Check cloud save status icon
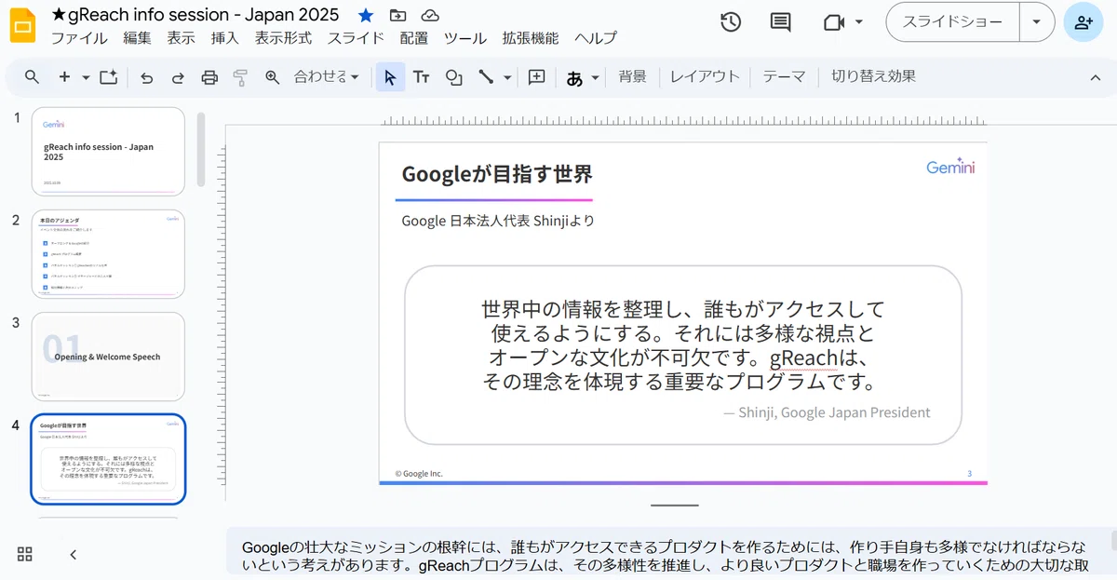The height and width of the screenshot is (580, 1117). (x=430, y=15)
